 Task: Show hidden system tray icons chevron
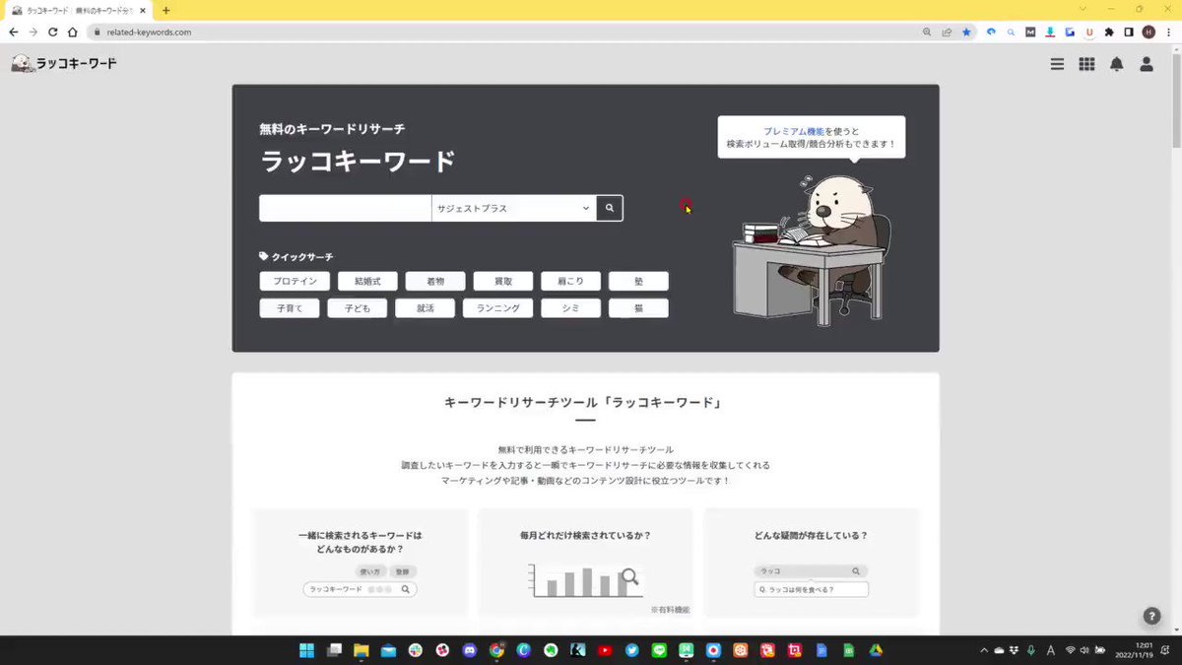[984, 650]
